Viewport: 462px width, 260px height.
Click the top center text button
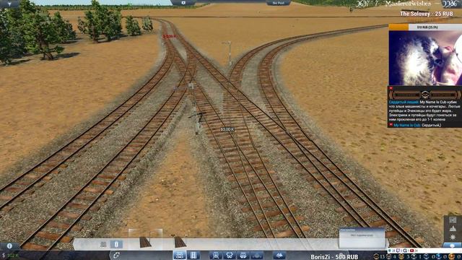click(278, 3)
